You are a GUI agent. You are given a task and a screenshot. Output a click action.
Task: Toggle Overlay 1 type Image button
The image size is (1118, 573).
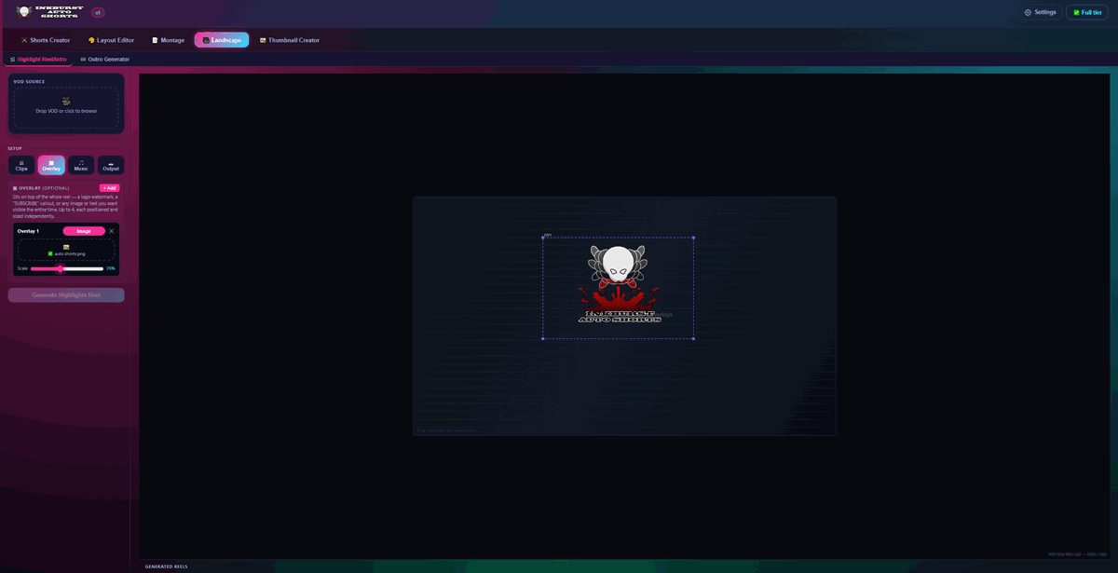click(x=84, y=231)
